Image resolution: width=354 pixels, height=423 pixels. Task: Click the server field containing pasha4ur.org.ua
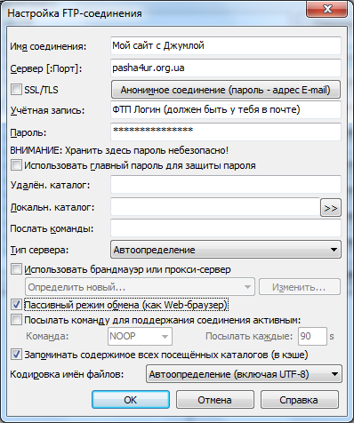[226, 68]
